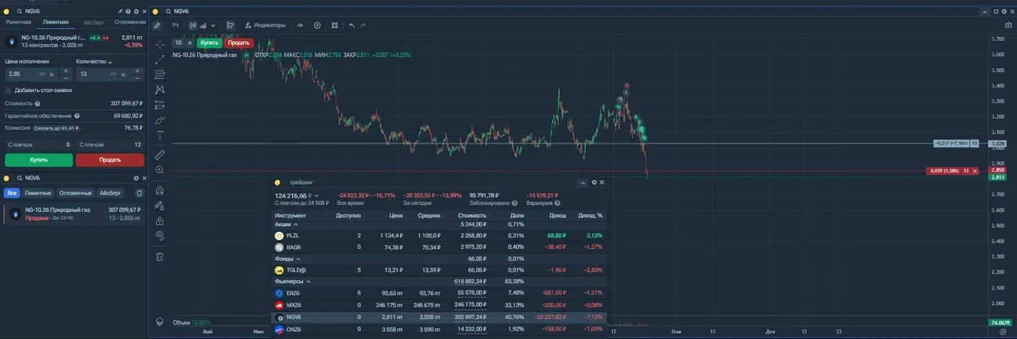Click the large red Продать button
This screenshot has height=339, width=1017.
110,159
